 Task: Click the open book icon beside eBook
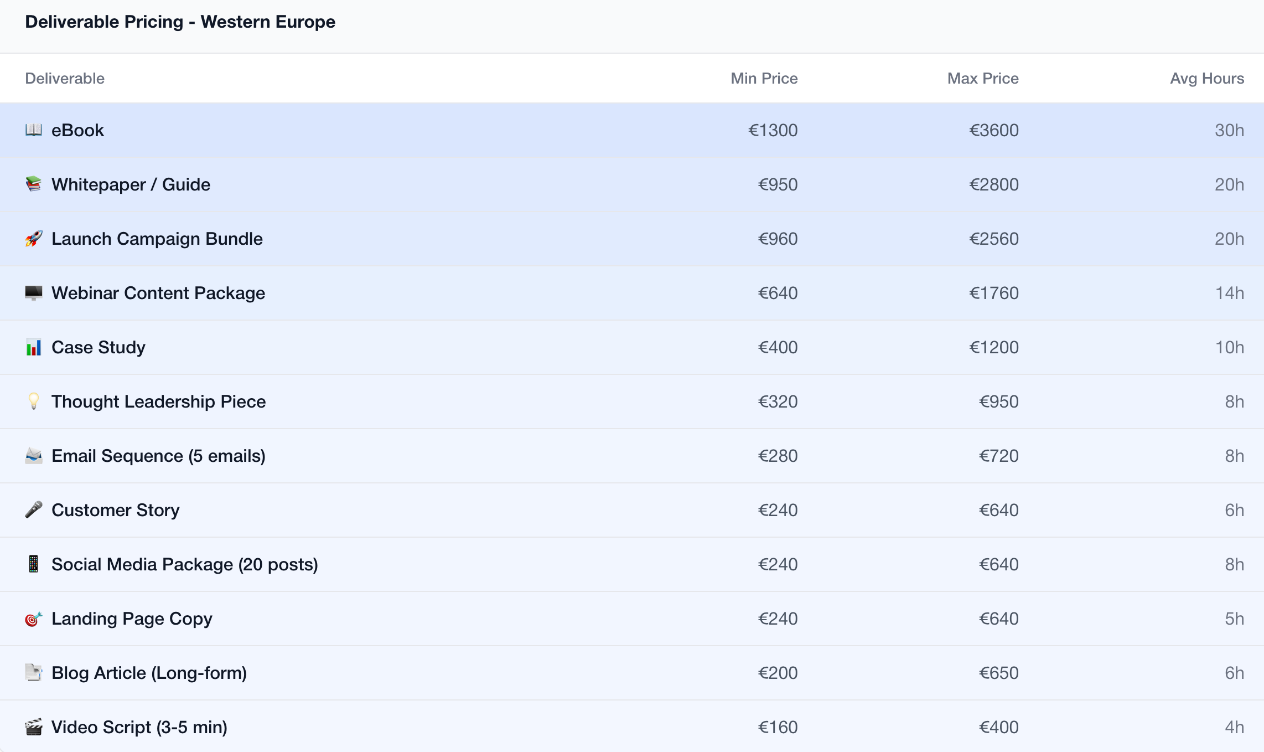coord(34,130)
